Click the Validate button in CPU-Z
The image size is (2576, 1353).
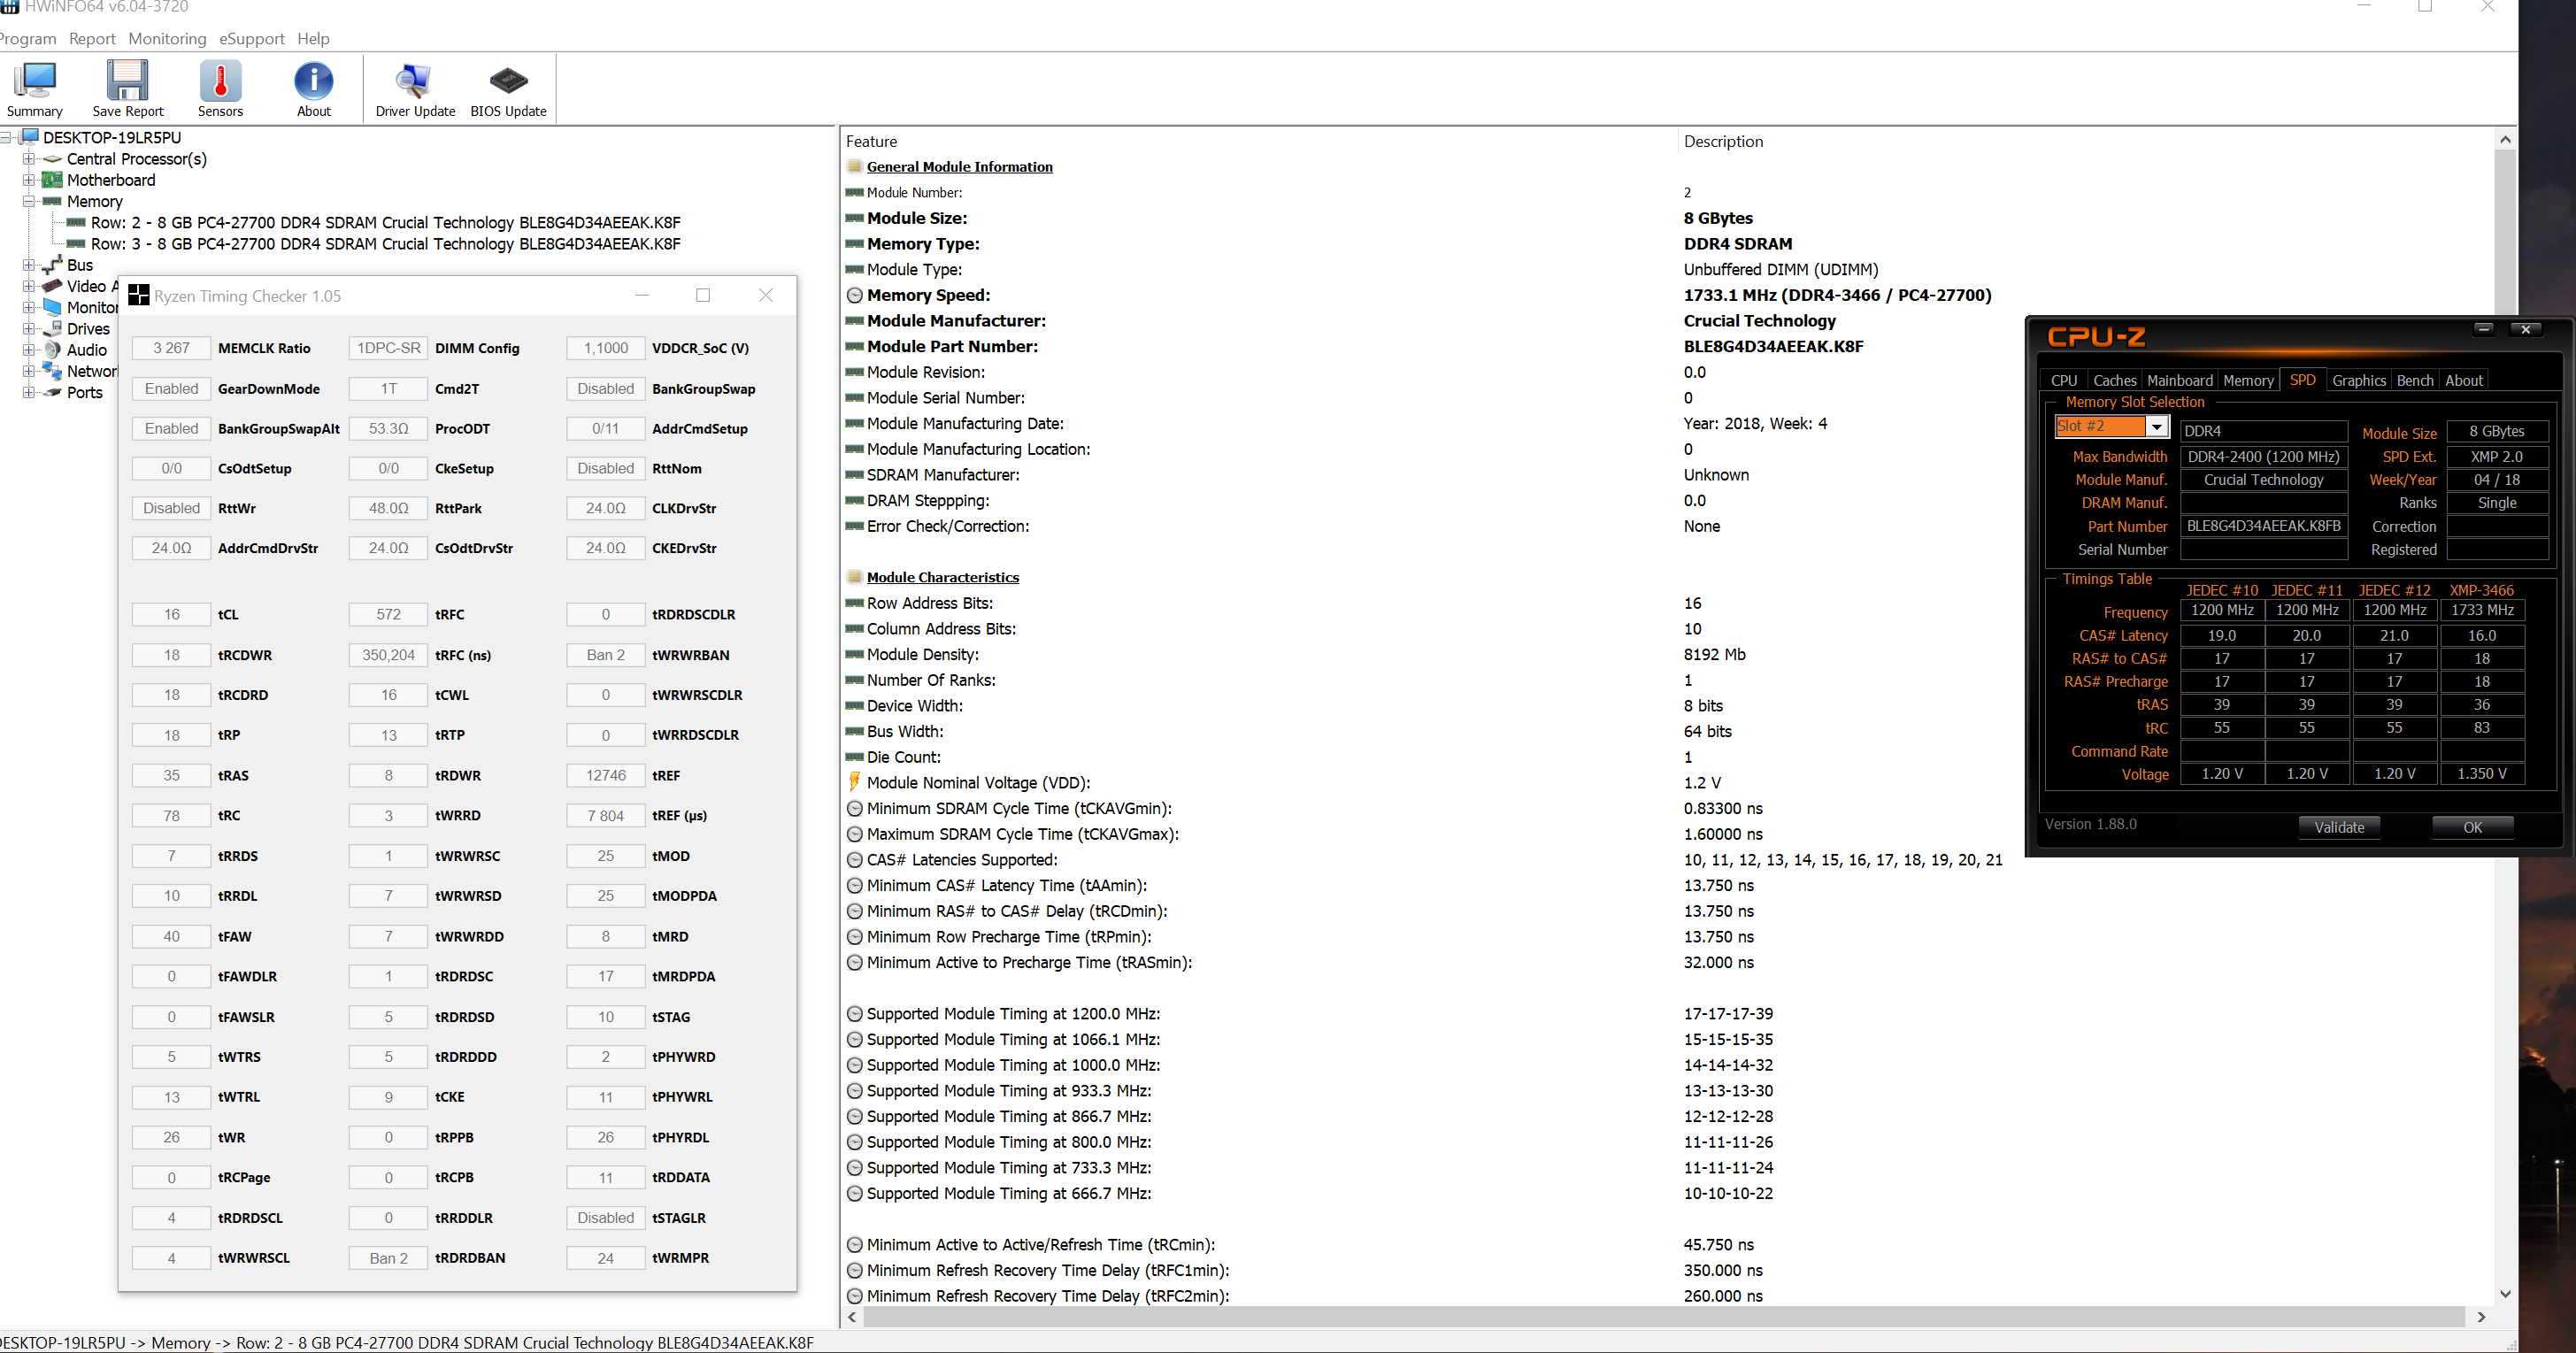pos(2339,827)
